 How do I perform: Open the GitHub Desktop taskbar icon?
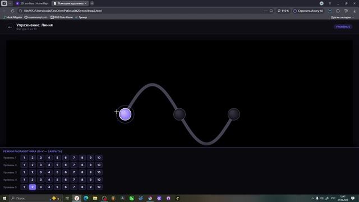(x=168, y=198)
